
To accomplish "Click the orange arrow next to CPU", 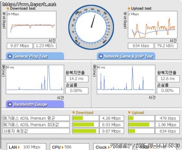I will [x=63, y=147].
